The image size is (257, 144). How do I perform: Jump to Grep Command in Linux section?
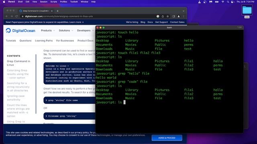click(x=18, y=63)
